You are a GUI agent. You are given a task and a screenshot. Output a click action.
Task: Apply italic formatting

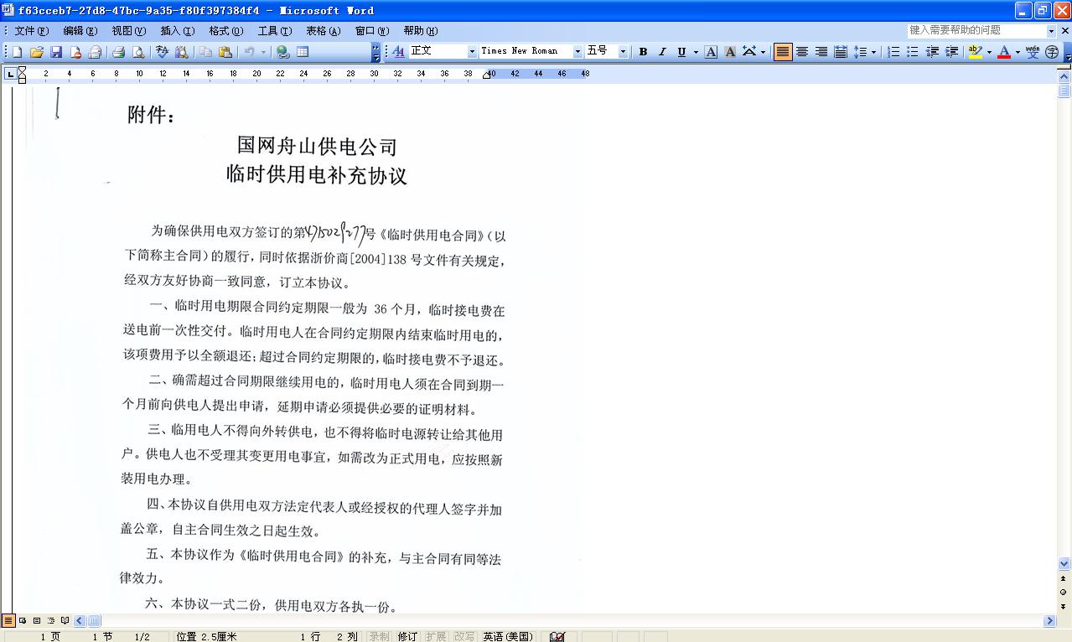[662, 52]
